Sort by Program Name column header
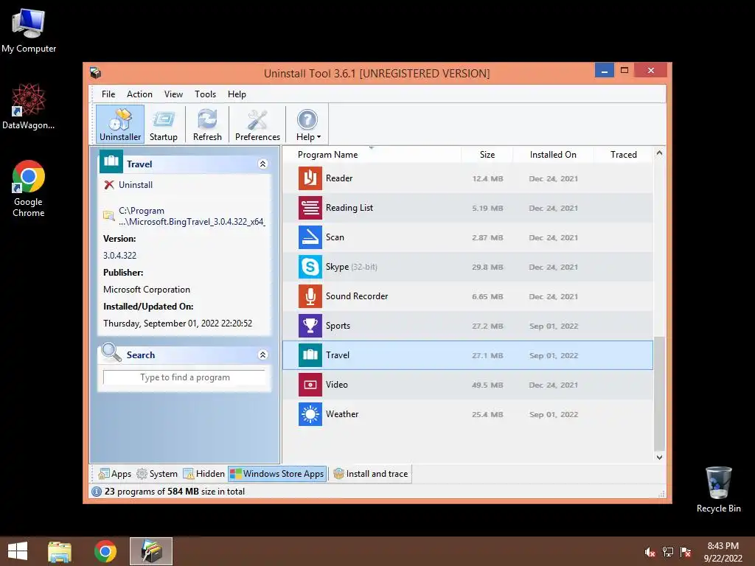Viewport: 755px width, 566px height. coord(372,155)
